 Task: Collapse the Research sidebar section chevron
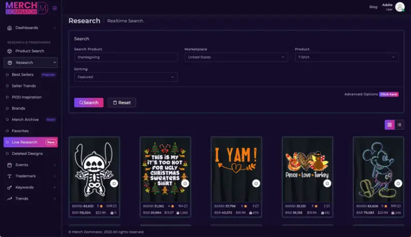54,63
